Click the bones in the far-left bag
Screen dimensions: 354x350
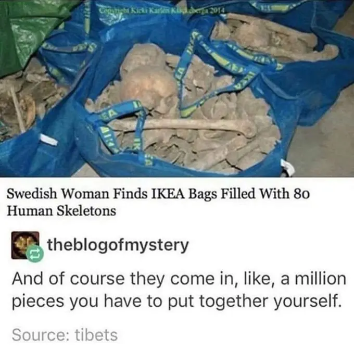coord(20,99)
